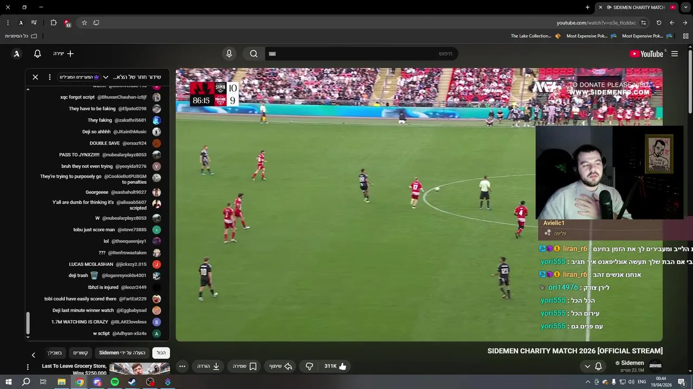693x389 pixels.
Task: Open Chrome media controls icon
Action: pos(34,23)
